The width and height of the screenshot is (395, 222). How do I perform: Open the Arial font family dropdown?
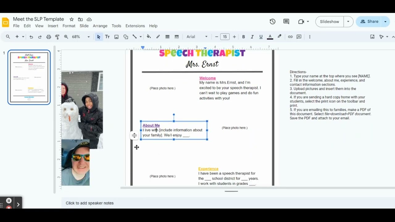click(x=197, y=37)
